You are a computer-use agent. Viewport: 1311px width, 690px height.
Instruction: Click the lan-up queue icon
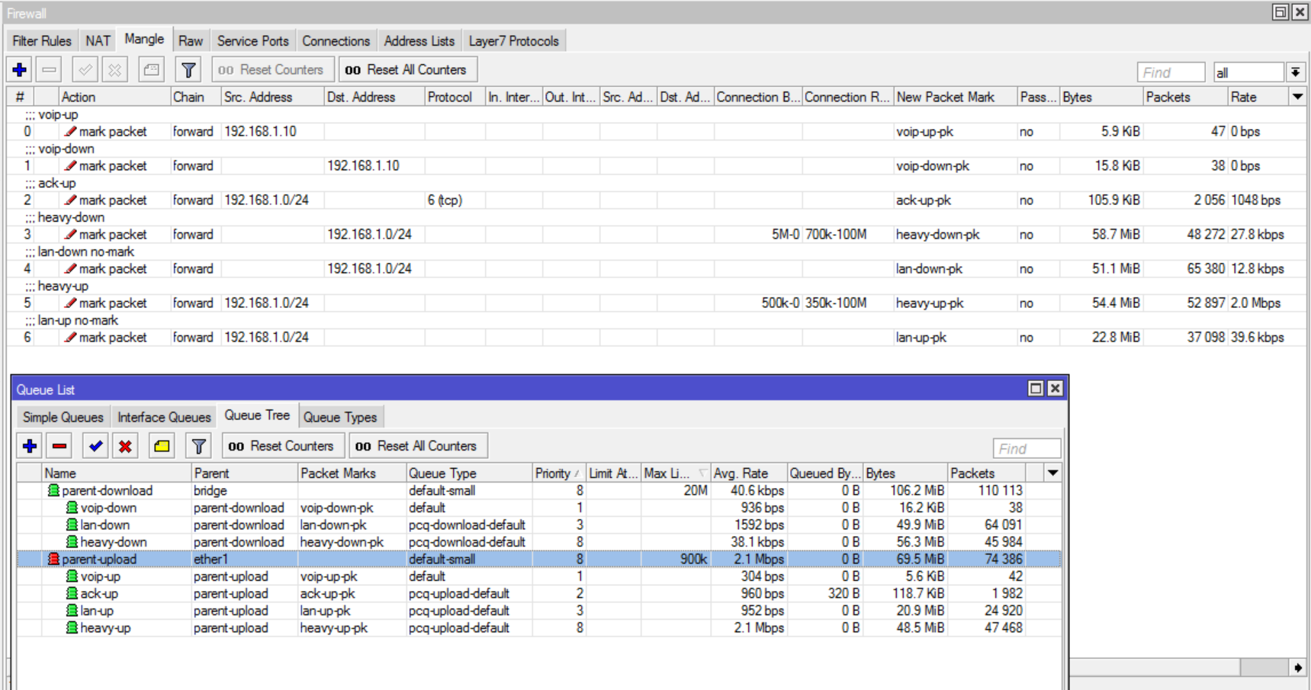tap(72, 611)
